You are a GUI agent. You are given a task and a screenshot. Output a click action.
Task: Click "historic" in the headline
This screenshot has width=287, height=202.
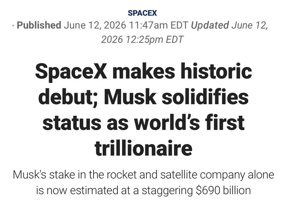coord(216,71)
